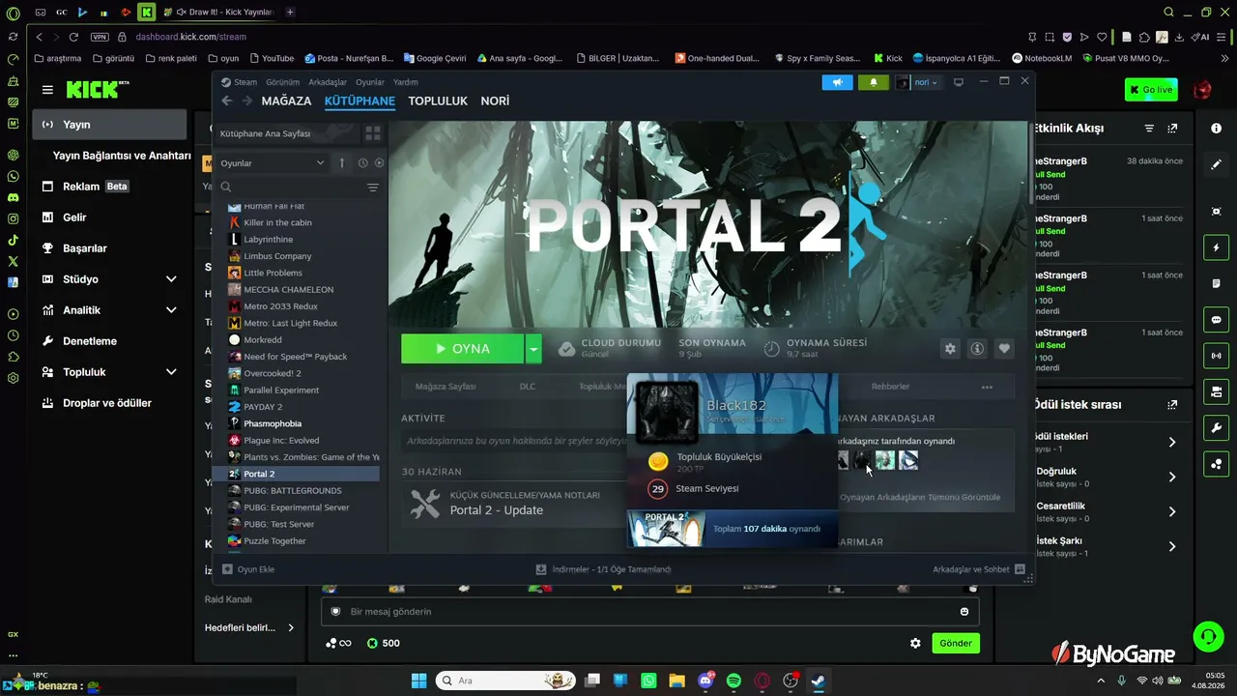Open Steam notifications bell
The image size is (1237, 696).
click(874, 82)
